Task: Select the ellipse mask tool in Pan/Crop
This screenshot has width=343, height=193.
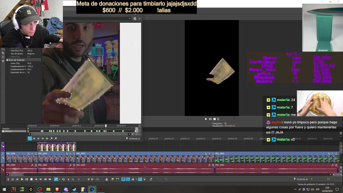Action: [x=3, y=49]
